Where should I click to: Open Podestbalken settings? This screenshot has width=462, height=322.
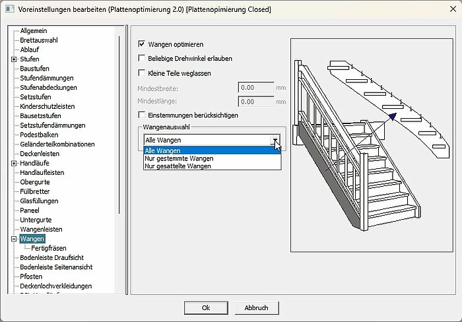[39, 135]
